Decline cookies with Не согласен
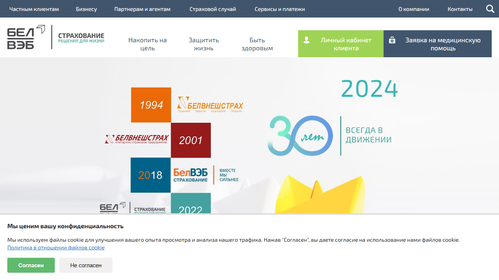The width and height of the screenshot is (499, 280). (x=86, y=265)
